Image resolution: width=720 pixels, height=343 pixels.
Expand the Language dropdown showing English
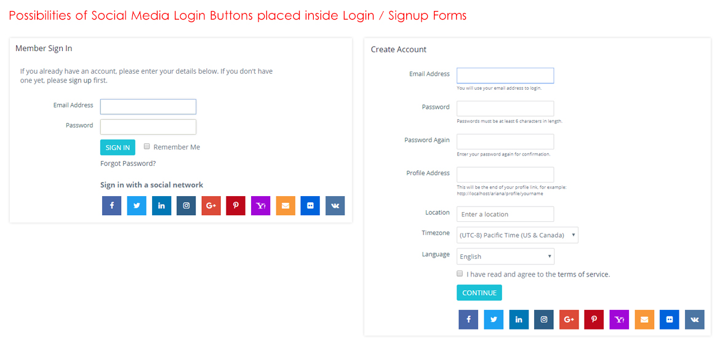coord(505,256)
